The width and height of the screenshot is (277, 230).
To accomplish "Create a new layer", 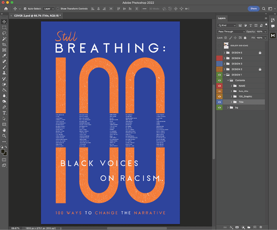I will click(255, 227).
